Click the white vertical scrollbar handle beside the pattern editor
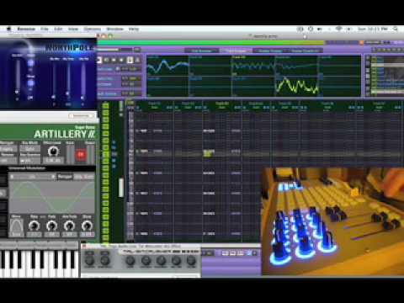404x303 pixels. click(121, 187)
